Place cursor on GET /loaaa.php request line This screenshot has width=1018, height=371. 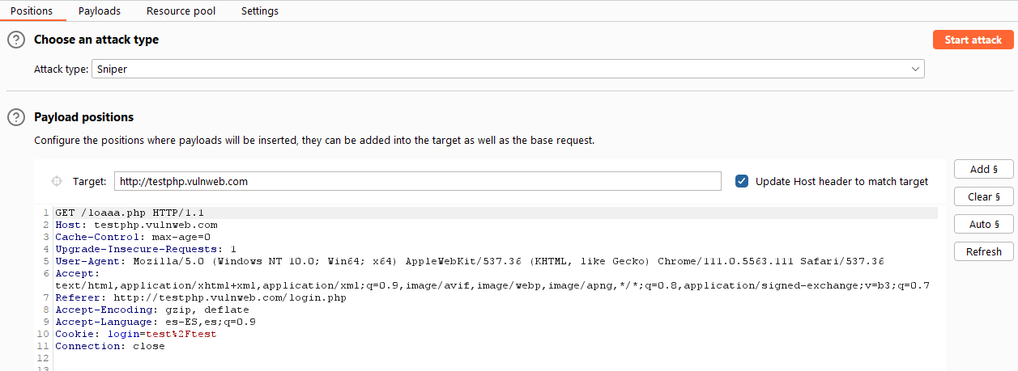130,213
